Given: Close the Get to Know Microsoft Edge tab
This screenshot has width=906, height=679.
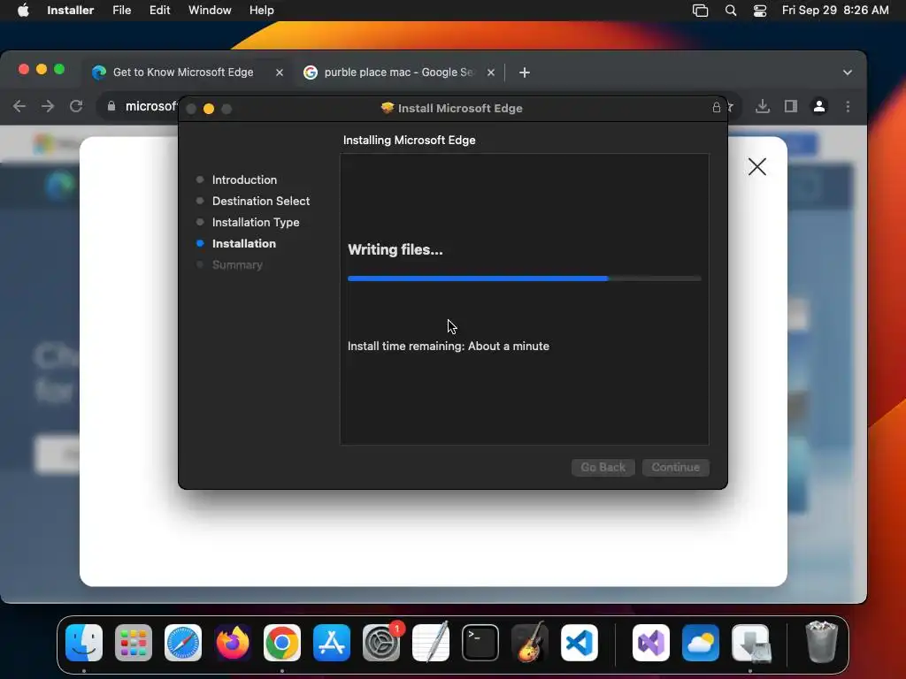Looking at the screenshot, I should 280,72.
